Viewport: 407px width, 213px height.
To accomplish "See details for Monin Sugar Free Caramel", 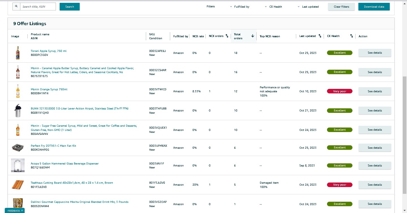I will tap(375, 130).
